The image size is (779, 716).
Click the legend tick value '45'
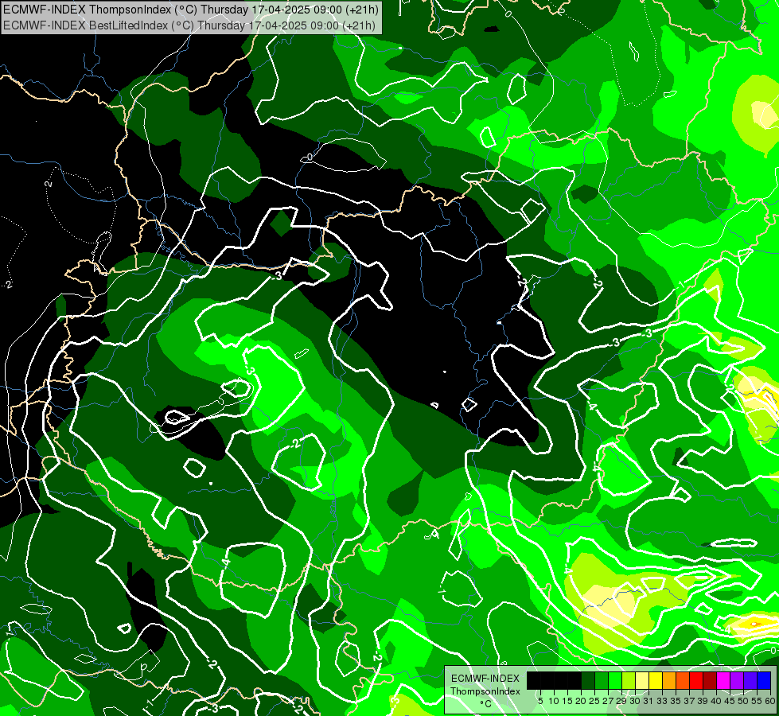click(730, 701)
